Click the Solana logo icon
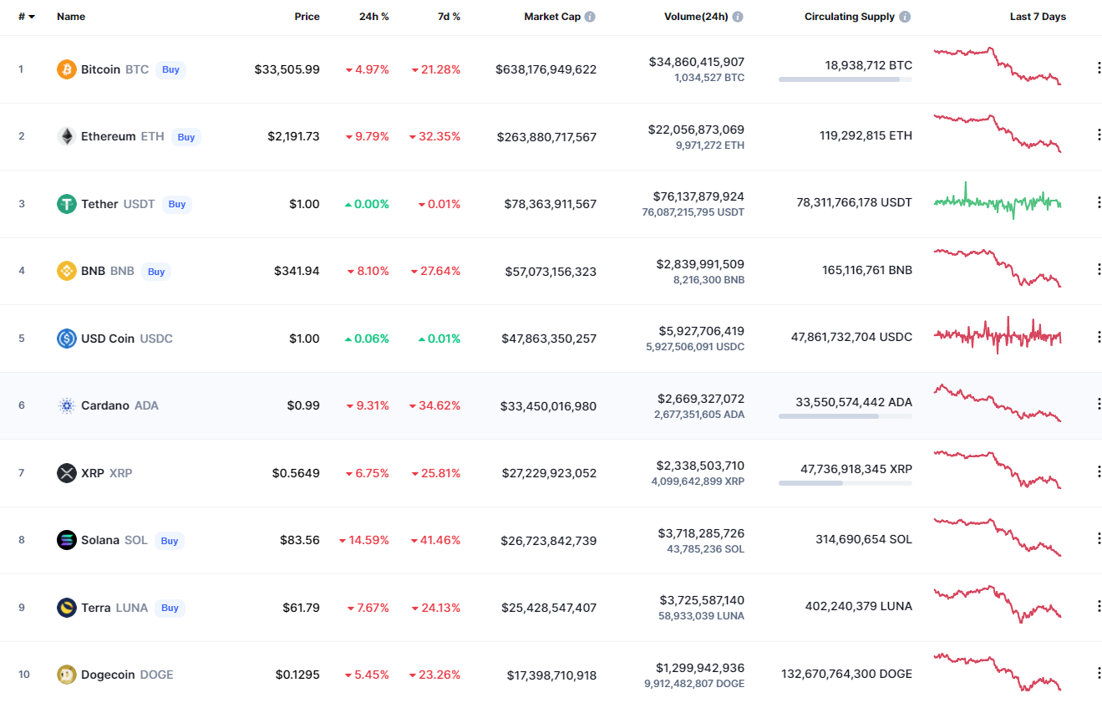This screenshot has width=1102, height=703. pyautogui.click(x=67, y=540)
